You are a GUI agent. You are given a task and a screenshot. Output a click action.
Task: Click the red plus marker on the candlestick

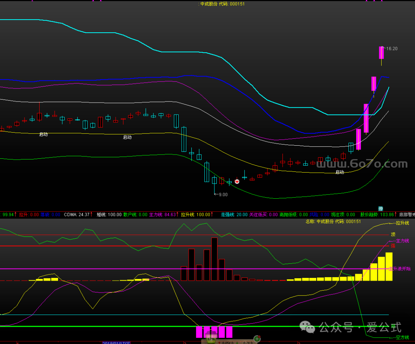[237, 181]
